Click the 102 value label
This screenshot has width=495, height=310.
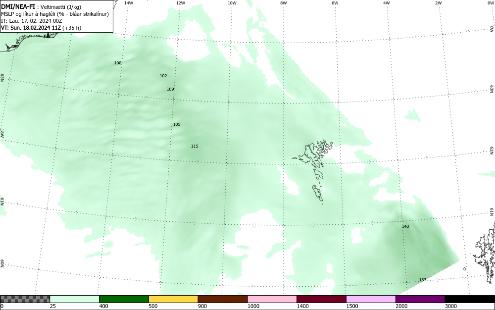(x=163, y=76)
